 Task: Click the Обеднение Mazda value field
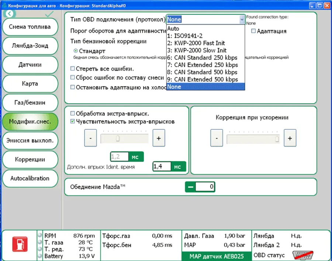tap(205, 187)
